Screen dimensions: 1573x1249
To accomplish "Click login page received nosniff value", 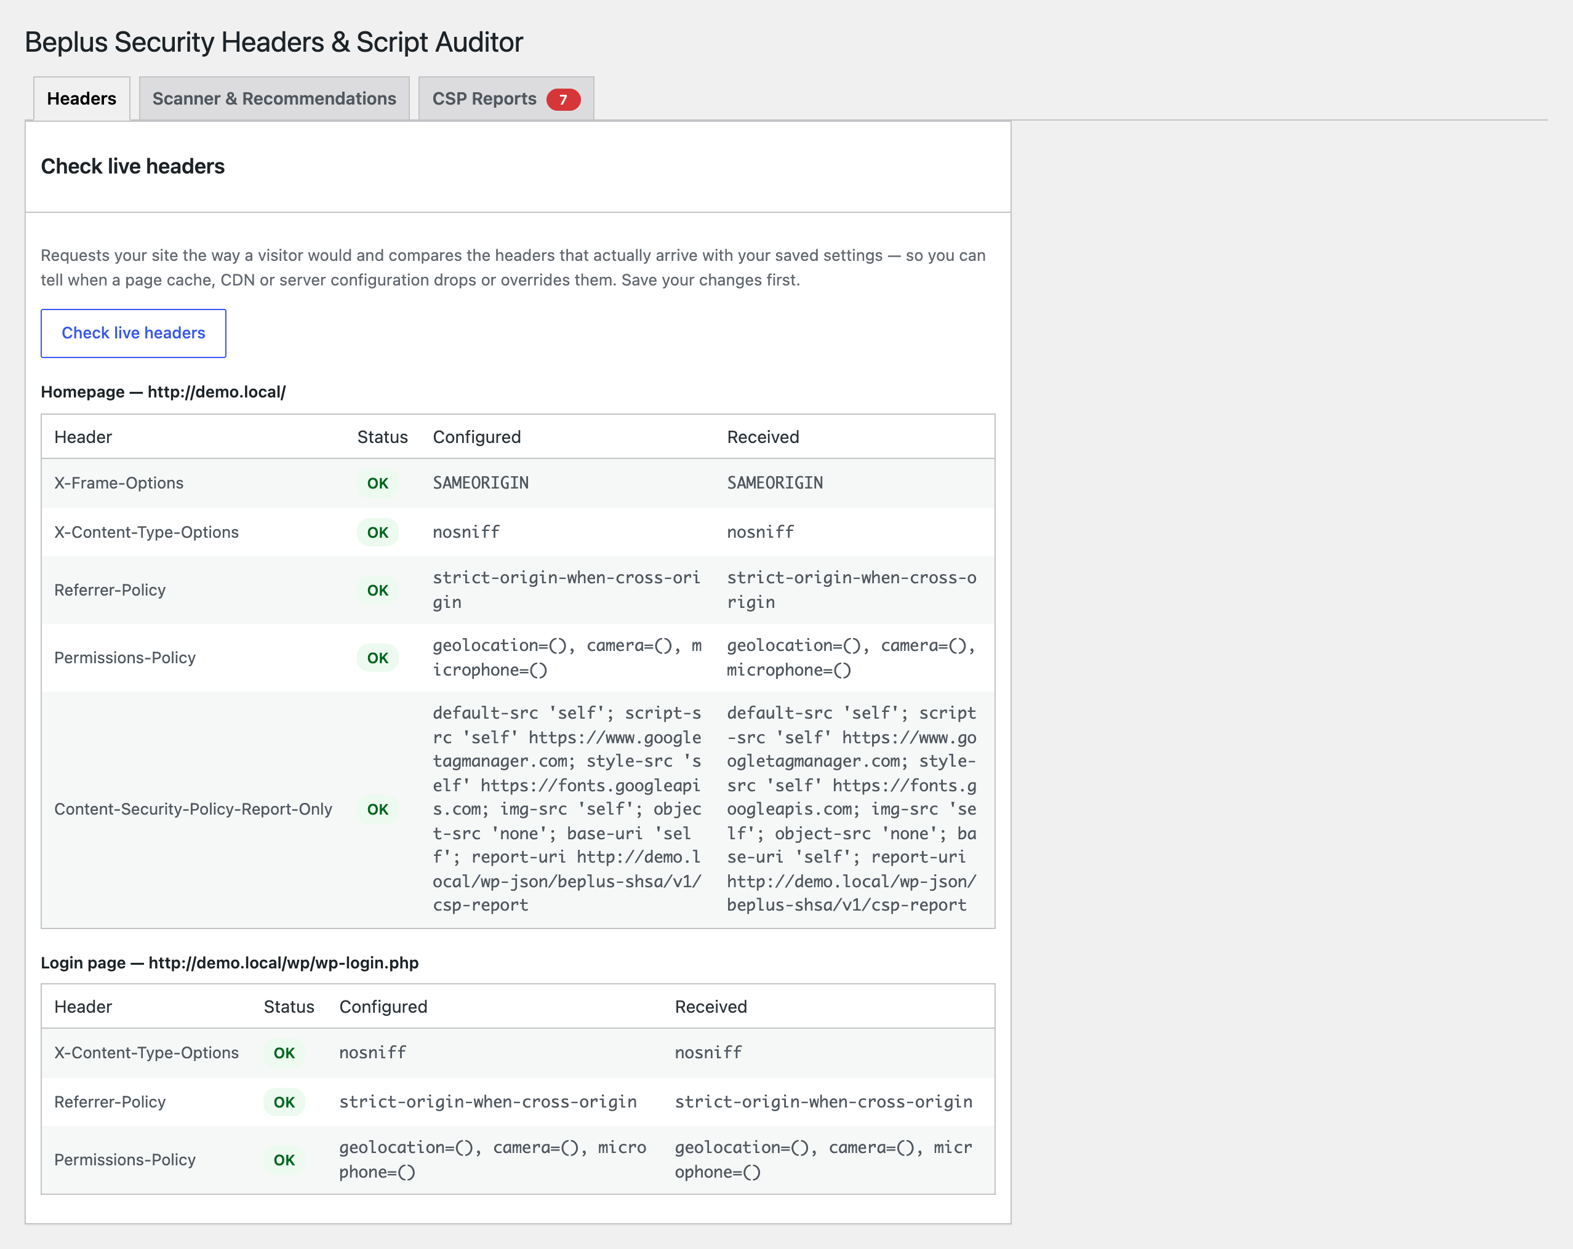I will pyautogui.click(x=708, y=1052).
